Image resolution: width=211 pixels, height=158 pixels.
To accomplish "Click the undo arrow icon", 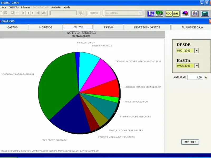I will pos(17,13).
